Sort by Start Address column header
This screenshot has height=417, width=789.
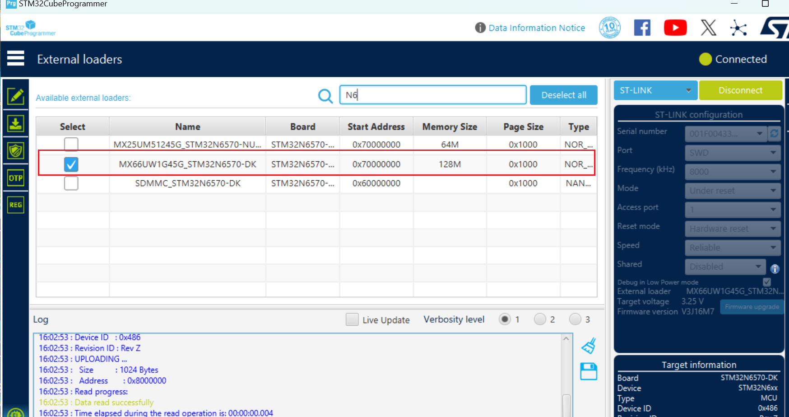[376, 127]
